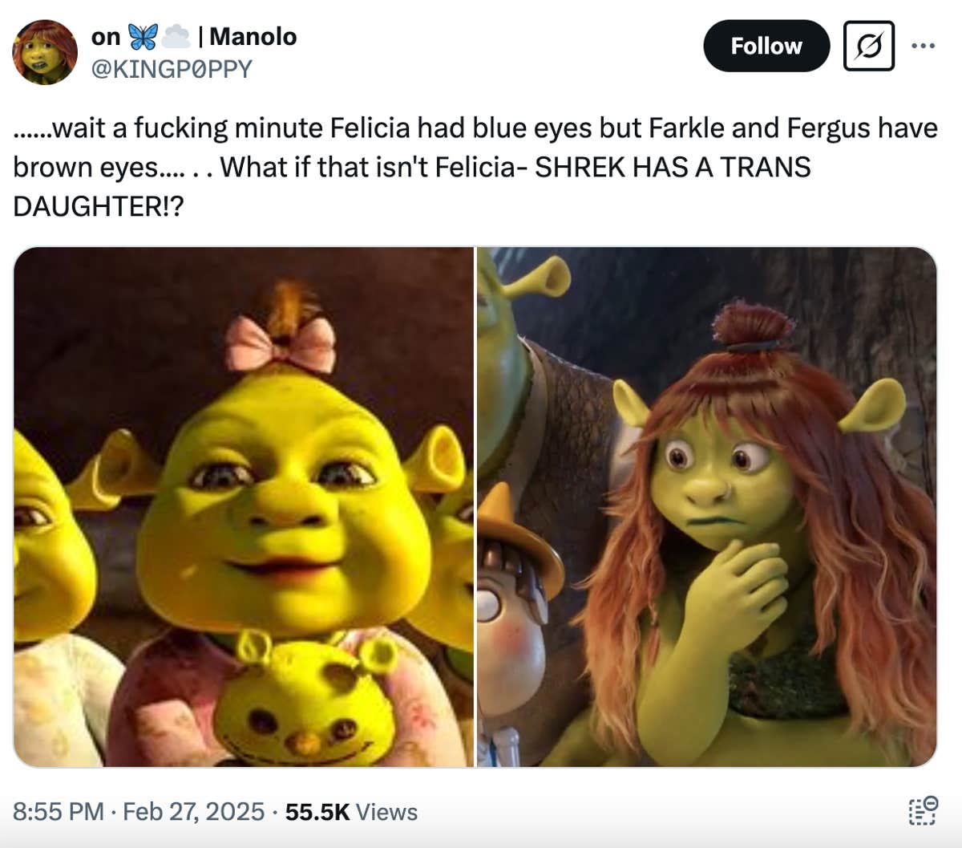Click the @KINGP0PPY handle
The image size is (962, 848).
tap(176, 68)
